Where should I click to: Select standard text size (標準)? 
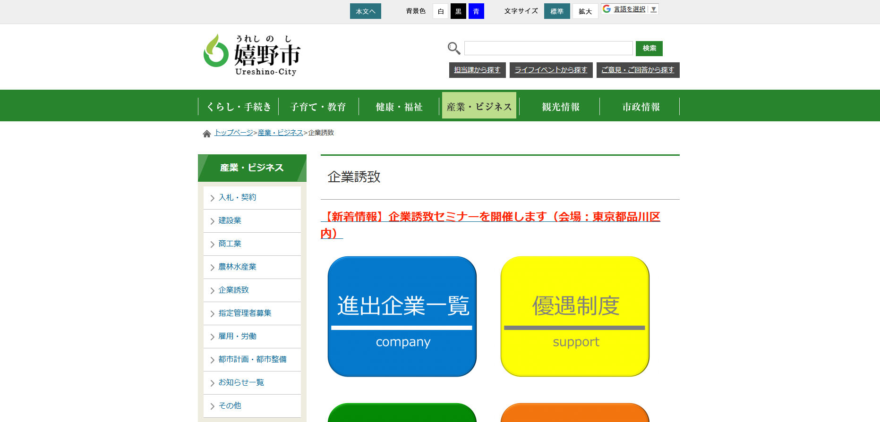point(557,11)
